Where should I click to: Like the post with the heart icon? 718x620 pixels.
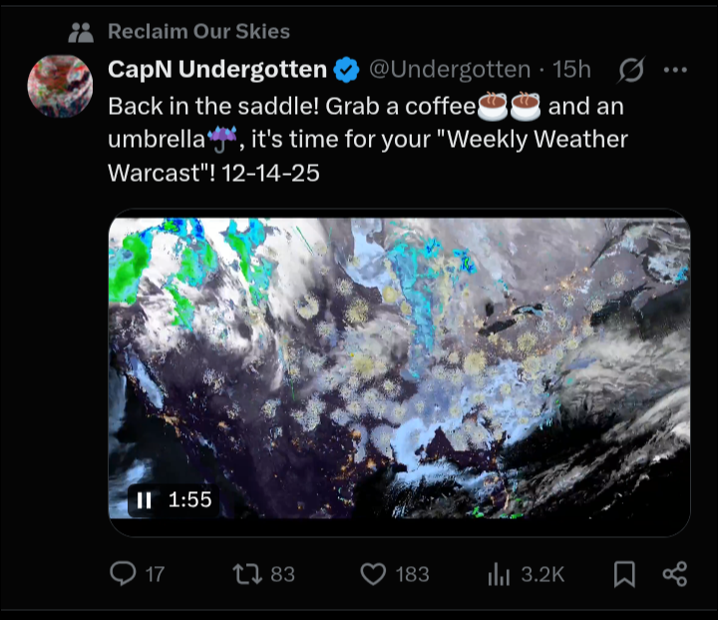[x=373, y=573]
